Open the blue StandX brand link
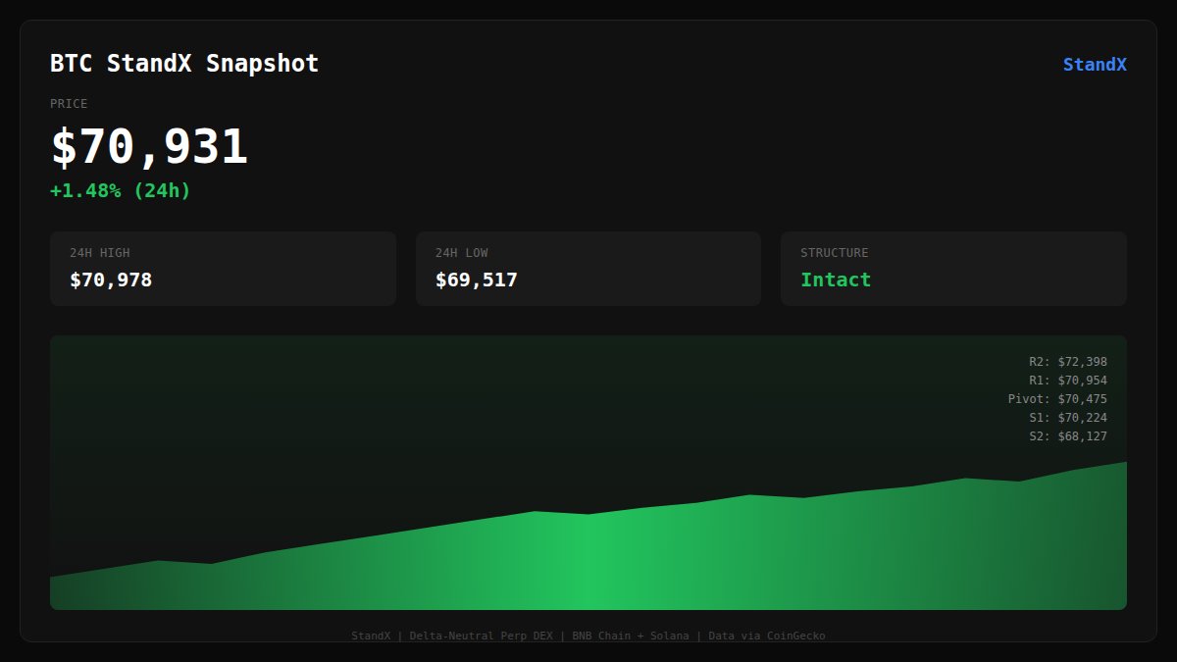The image size is (1177, 662). pos(1095,65)
